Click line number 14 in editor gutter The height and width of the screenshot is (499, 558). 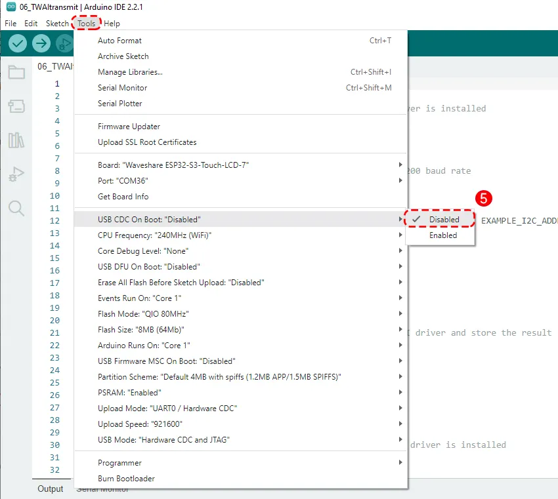point(54,245)
